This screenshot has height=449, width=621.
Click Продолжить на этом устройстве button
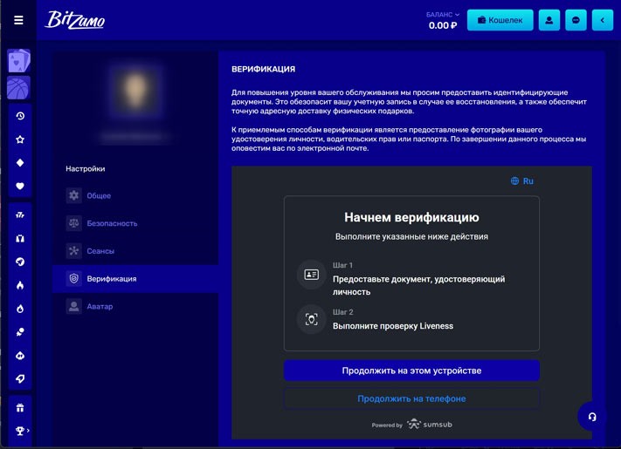click(411, 371)
